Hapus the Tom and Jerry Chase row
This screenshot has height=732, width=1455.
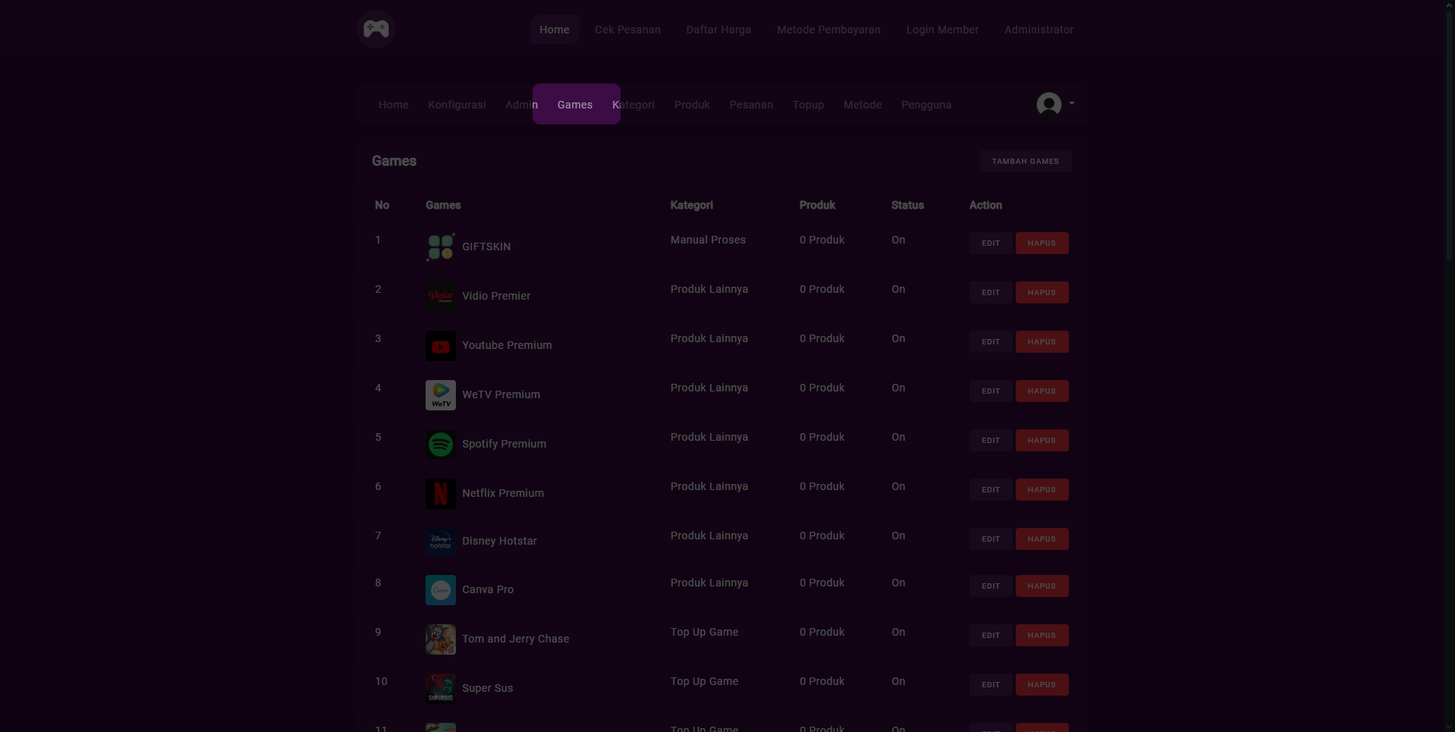pos(1042,636)
